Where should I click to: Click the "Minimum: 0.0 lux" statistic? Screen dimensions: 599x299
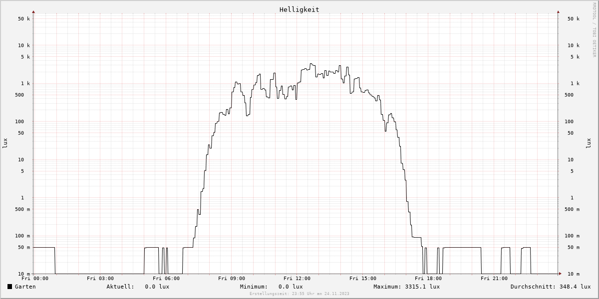click(x=271, y=287)
